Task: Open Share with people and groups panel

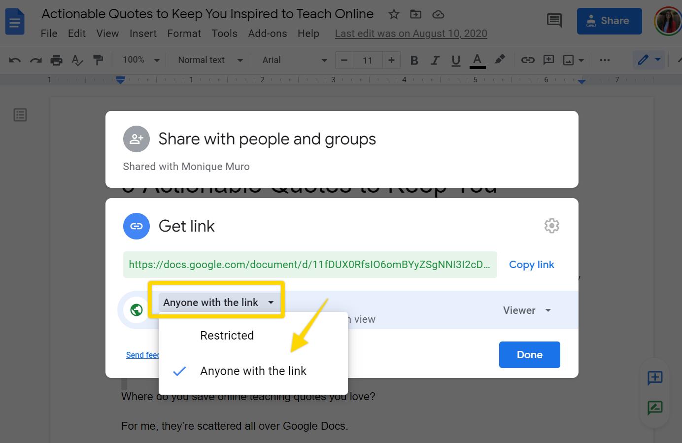Action: coord(341,149)
